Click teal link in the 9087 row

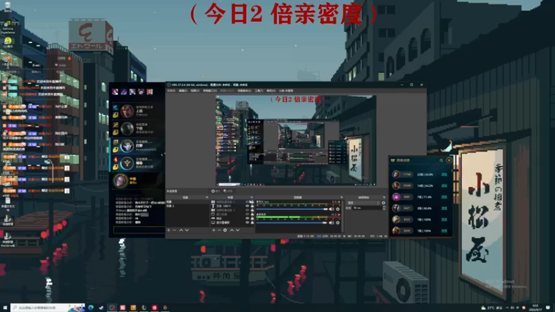(x=444, y=197)
